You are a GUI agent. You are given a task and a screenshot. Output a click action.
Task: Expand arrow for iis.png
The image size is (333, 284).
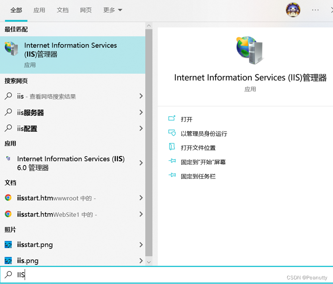(x=141, y=261)
